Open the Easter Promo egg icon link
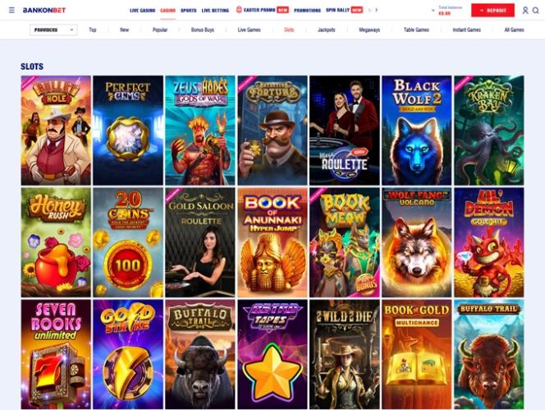The height and width of the screenshot is (410, 545). [239, 10]
